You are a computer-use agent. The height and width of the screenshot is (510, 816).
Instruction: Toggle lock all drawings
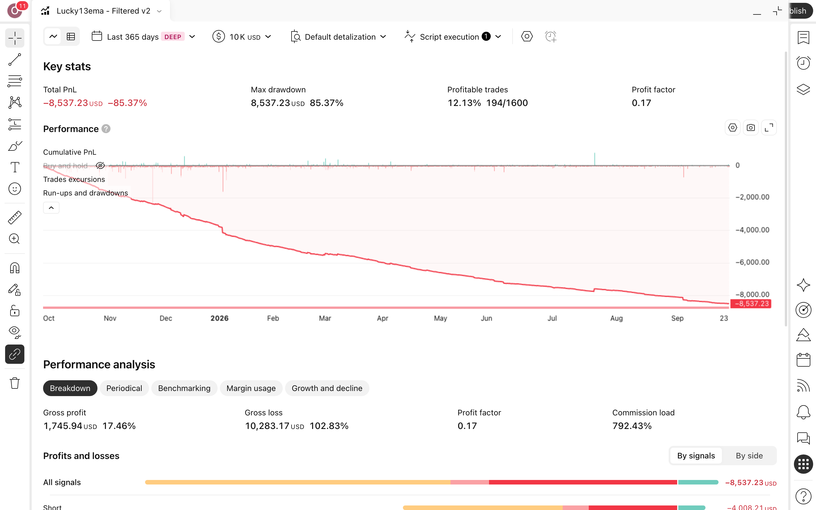point(15,311)
